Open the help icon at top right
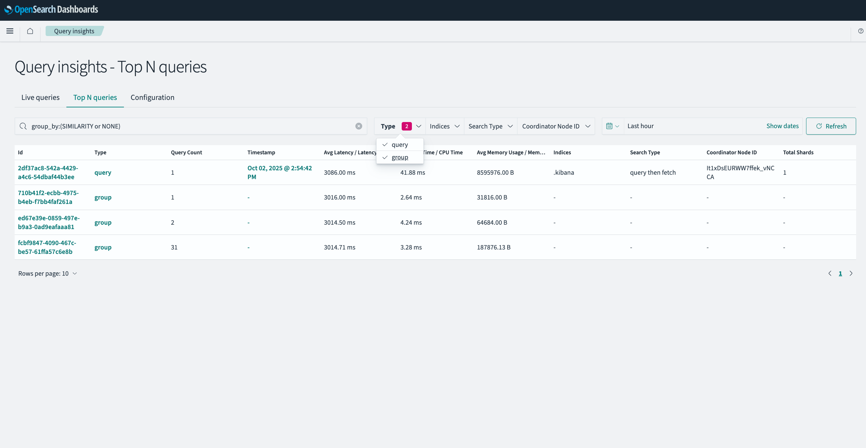 862,31
